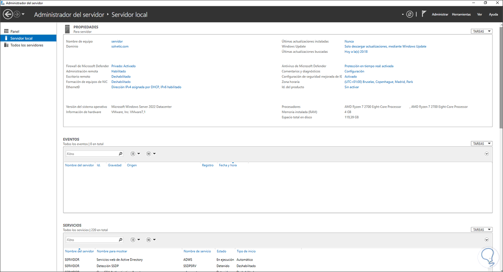Open the Herramientas menu
The height and width of the screenshot is (272, 503).
(x=461, y=14)
